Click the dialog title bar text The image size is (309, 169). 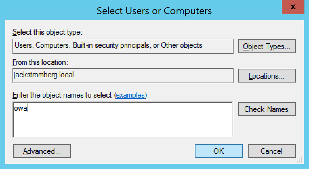(154, 10)
